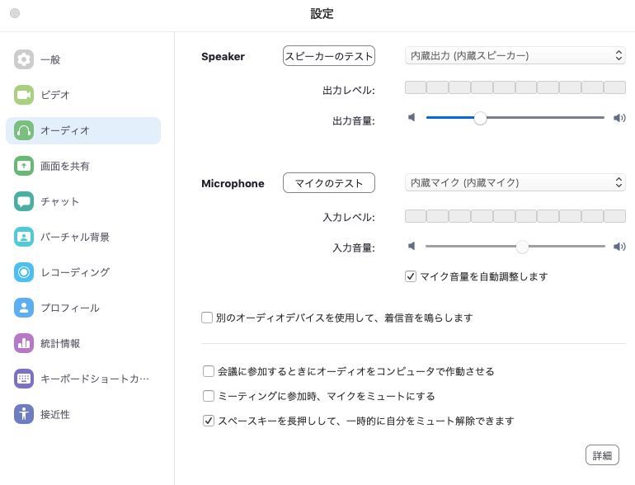The width and height of the screenshot is (635, 485).
Task: Open the 統計情報 bar chart icon
Action: [24, 343]
